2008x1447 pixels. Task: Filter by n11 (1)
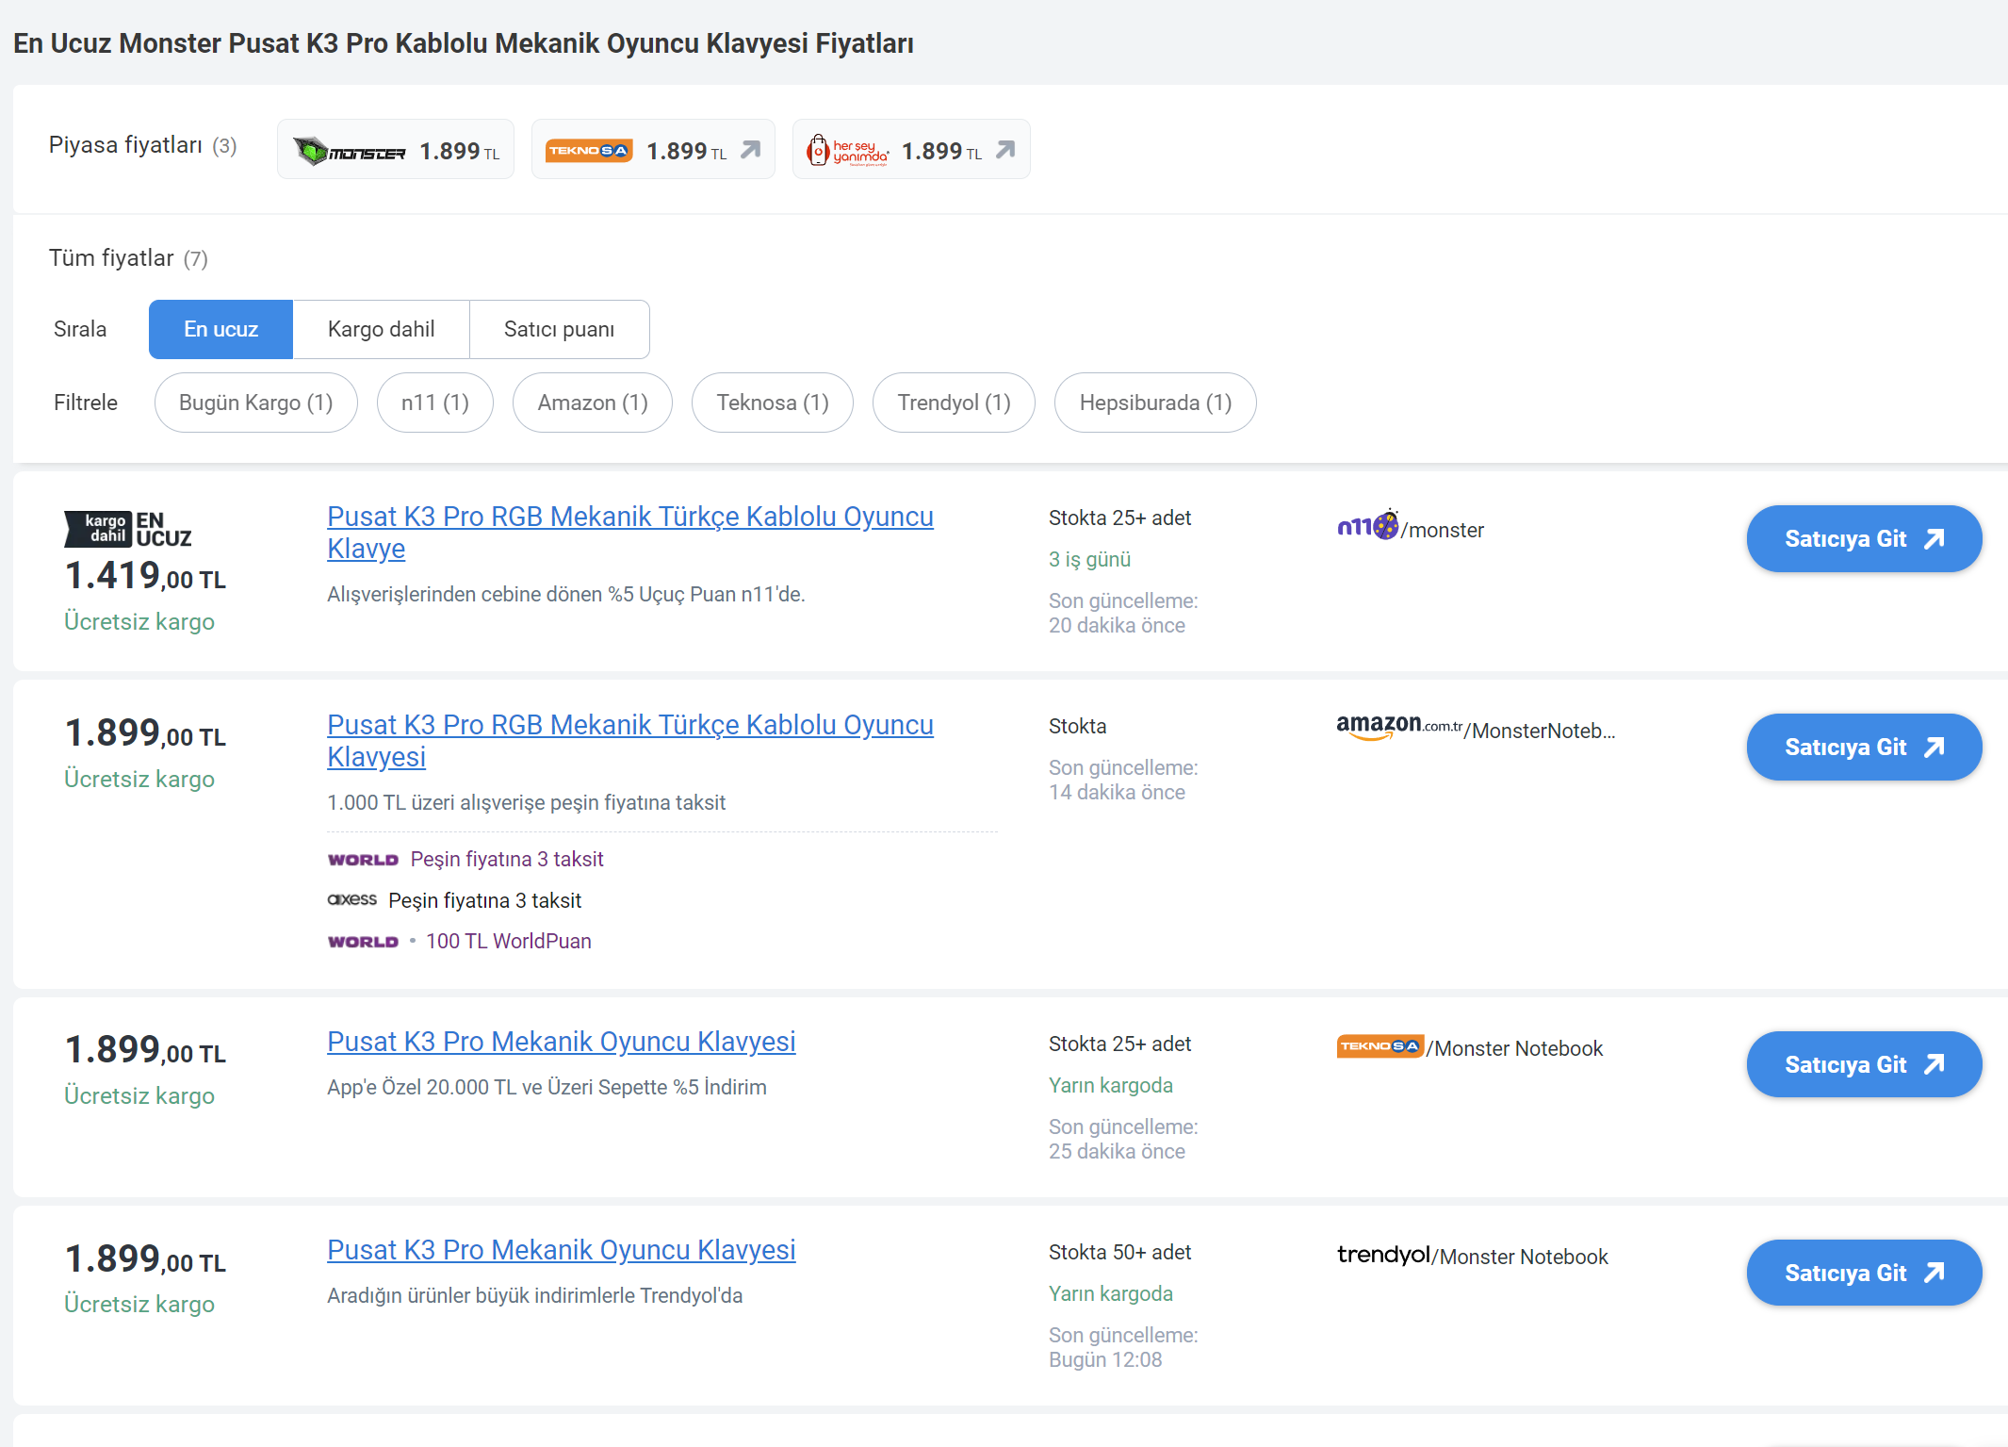[x=435, y=403]
